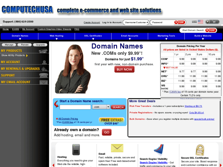The image size is (223, 167).
Task: Click the My Account person icon
Action: pos(44,62)
